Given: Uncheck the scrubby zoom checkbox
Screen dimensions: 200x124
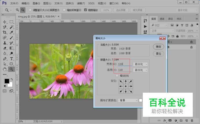Looking at the screenshot, I should [86, 10].
